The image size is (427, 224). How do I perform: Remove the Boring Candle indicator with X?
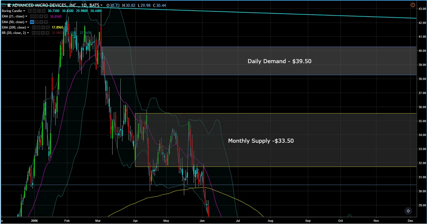pyautogui.click(x=44, y=11)
